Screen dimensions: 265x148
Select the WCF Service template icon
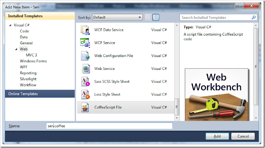coord(85,43)
